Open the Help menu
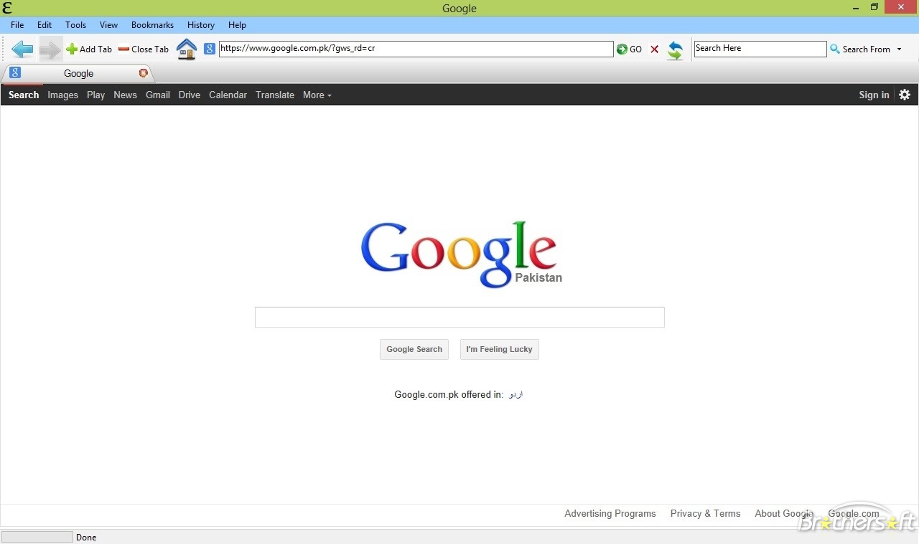This screenshot has height=544, width=919. point(237,25)
